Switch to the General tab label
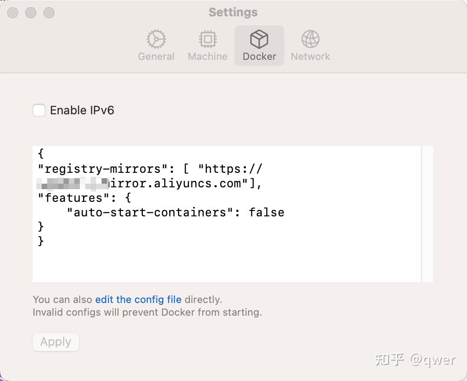Viewport: 467px width, 381px height. pos(156,57)
